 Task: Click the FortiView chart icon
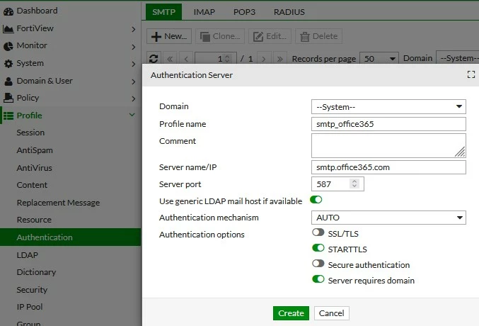pyautogui.click(x=8, y=29)
